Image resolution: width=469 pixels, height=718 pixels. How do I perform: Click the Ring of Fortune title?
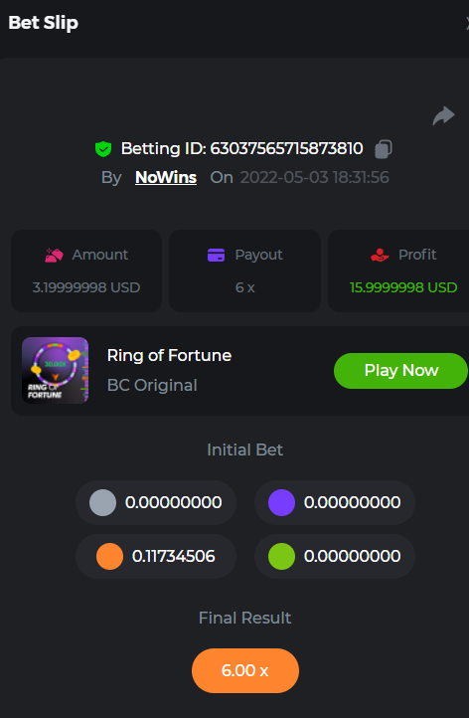tap(169, 355)
